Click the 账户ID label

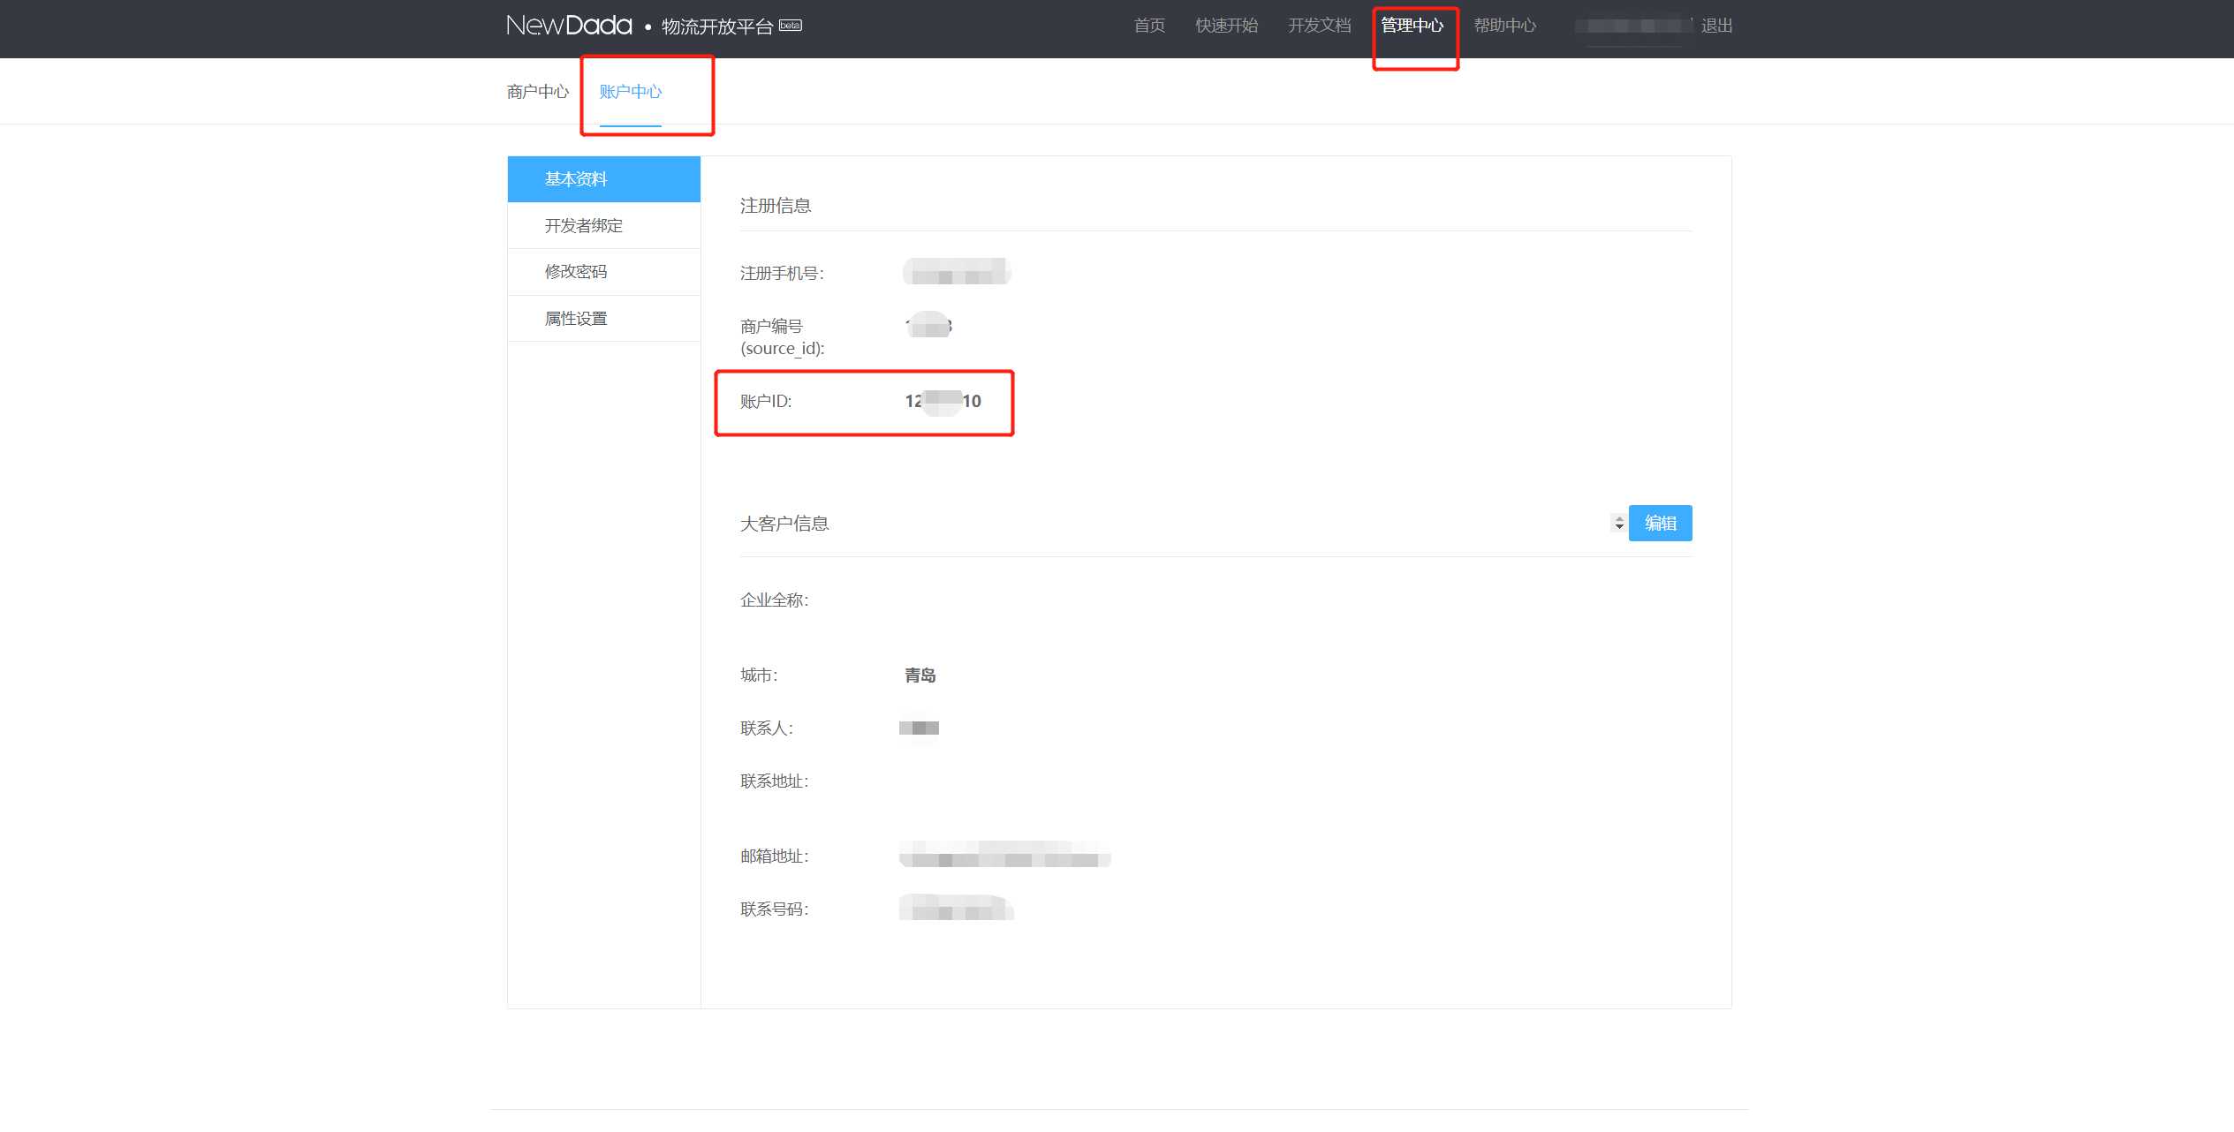point(766,402)
